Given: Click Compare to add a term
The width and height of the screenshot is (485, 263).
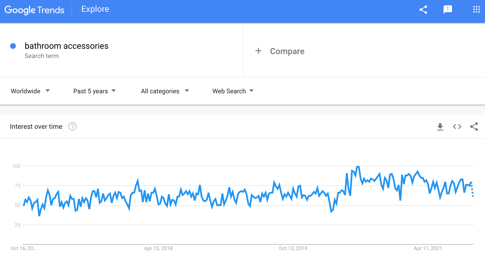Looking at the screenshot, I should [x=287, y=51].
